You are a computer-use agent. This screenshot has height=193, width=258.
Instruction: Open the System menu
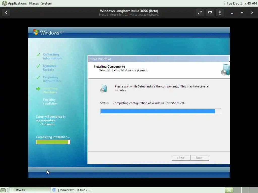pyautogui.click(x=47, y=3)
